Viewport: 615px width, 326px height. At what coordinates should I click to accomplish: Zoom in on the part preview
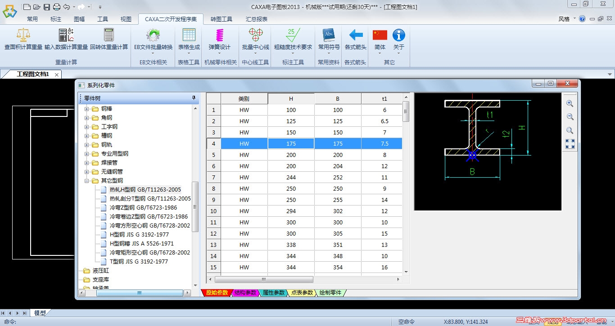pyautogui.click(x=570, y=103)
